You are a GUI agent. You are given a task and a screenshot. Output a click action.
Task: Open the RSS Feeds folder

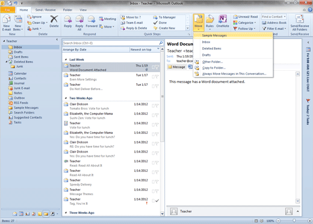18,103
